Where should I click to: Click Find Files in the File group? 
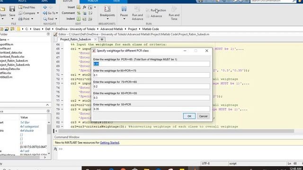click(x=27, y=8)
